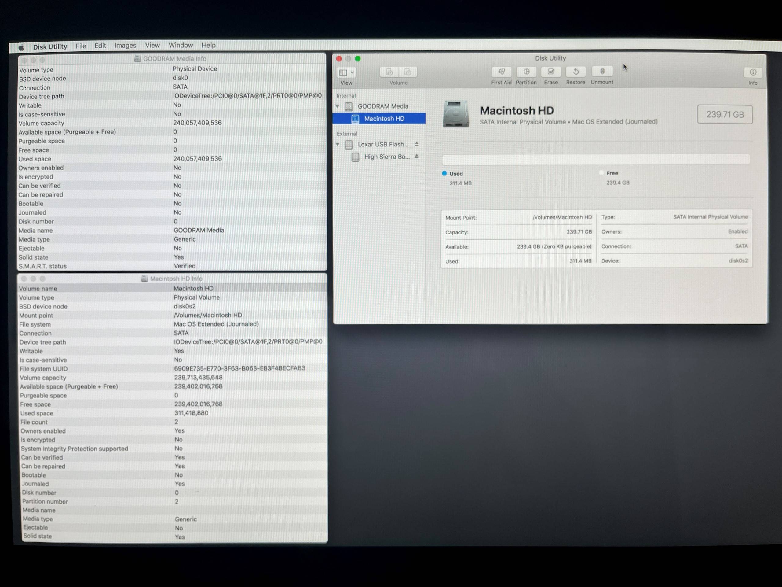Click the Erase toolbar icon
The image size is (782, 587).
[551, 72]
